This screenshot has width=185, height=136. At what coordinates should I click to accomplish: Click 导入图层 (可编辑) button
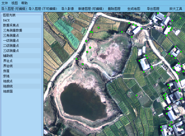point(14,9)
